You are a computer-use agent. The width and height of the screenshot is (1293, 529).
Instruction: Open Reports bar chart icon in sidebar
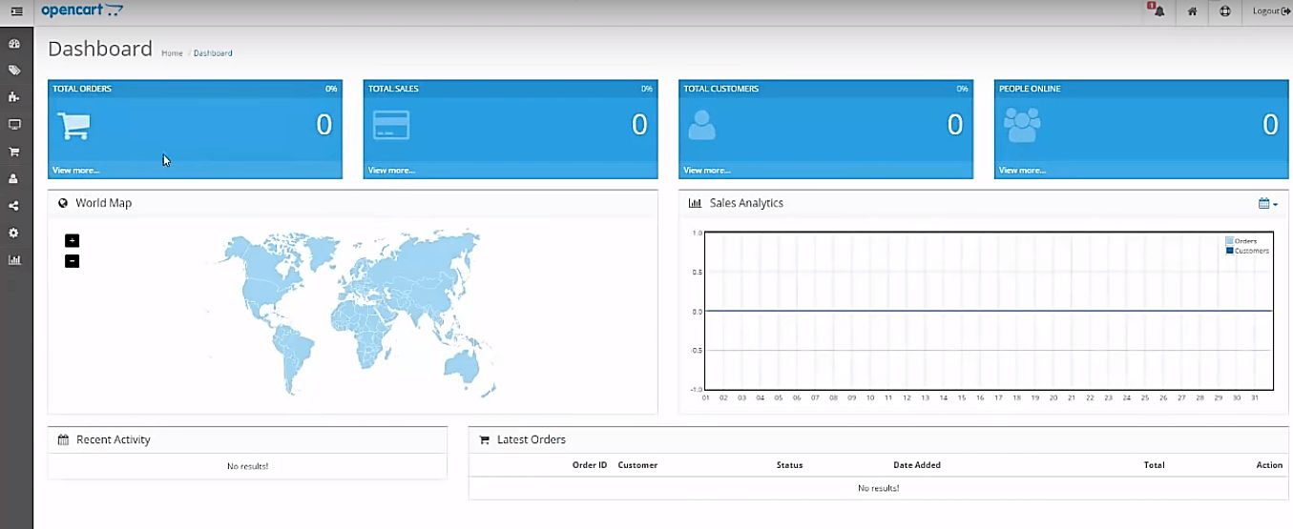(14, 259)
